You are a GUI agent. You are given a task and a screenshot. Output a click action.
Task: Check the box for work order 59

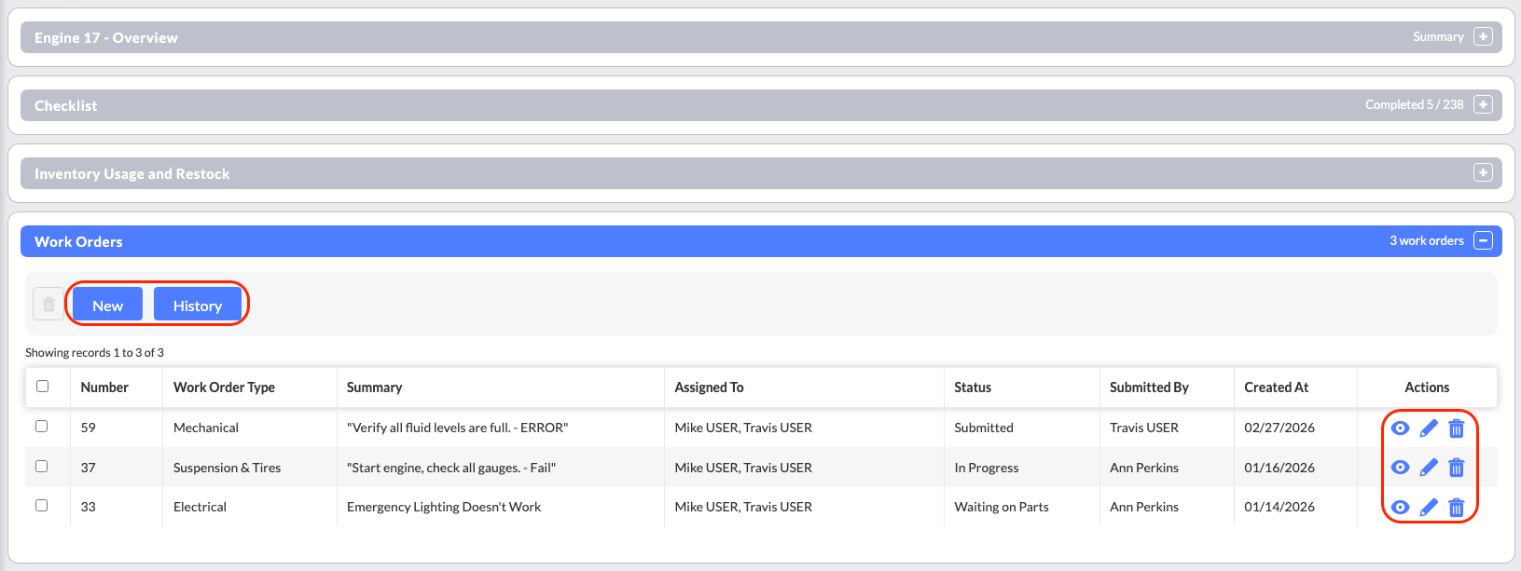point(41,426)
